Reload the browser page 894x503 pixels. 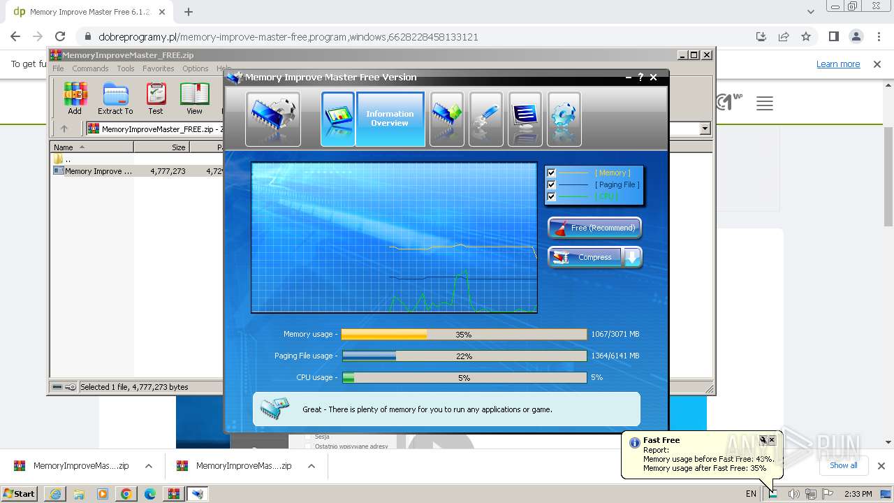tap(60, 37)
